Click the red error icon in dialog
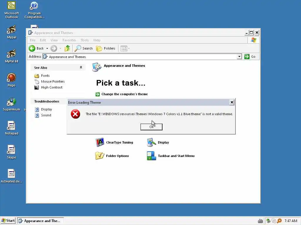This screenshot has height=225, width=301. point(76,114)
